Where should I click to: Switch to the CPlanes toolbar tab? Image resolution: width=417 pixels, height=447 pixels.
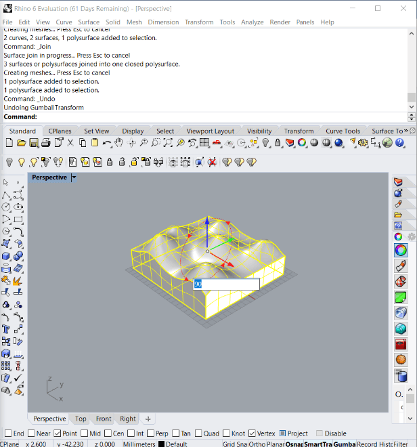60,131
